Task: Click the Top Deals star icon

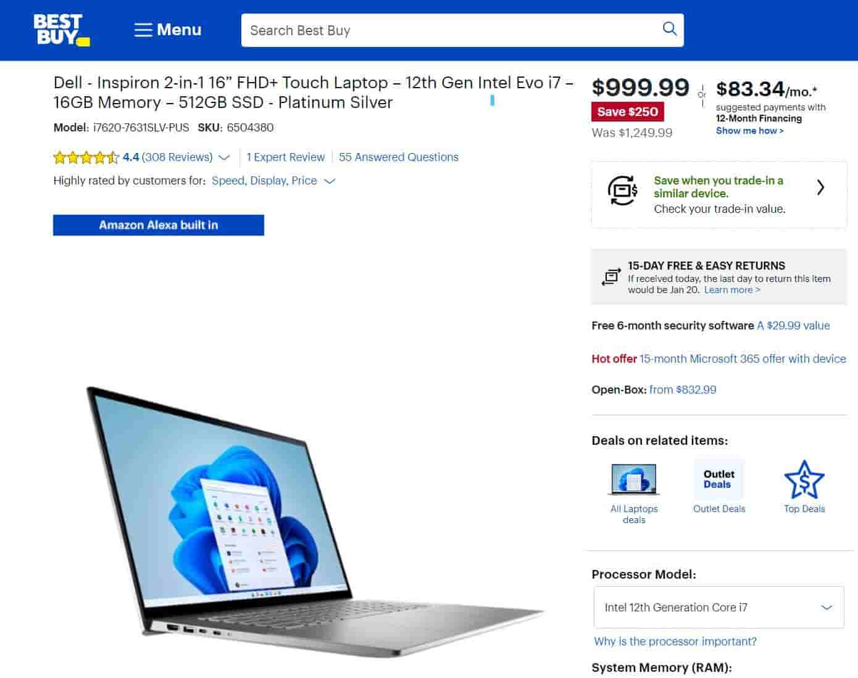Action: [x=804, y=480]
